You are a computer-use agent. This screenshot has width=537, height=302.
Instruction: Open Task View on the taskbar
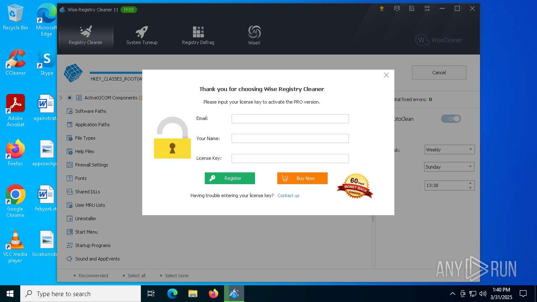(151, 294)
